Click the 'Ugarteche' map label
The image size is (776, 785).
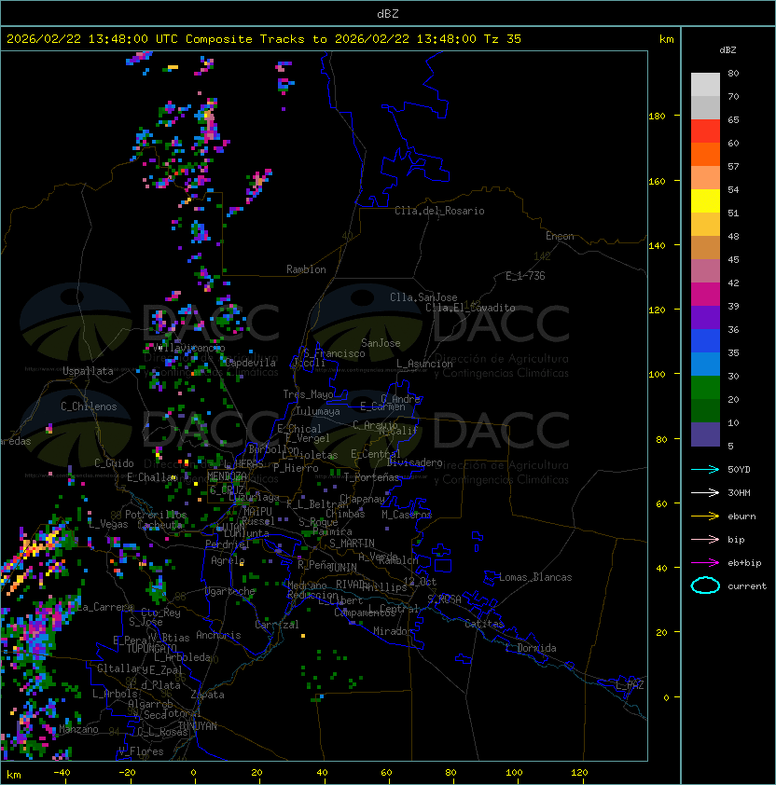(230, 591)
